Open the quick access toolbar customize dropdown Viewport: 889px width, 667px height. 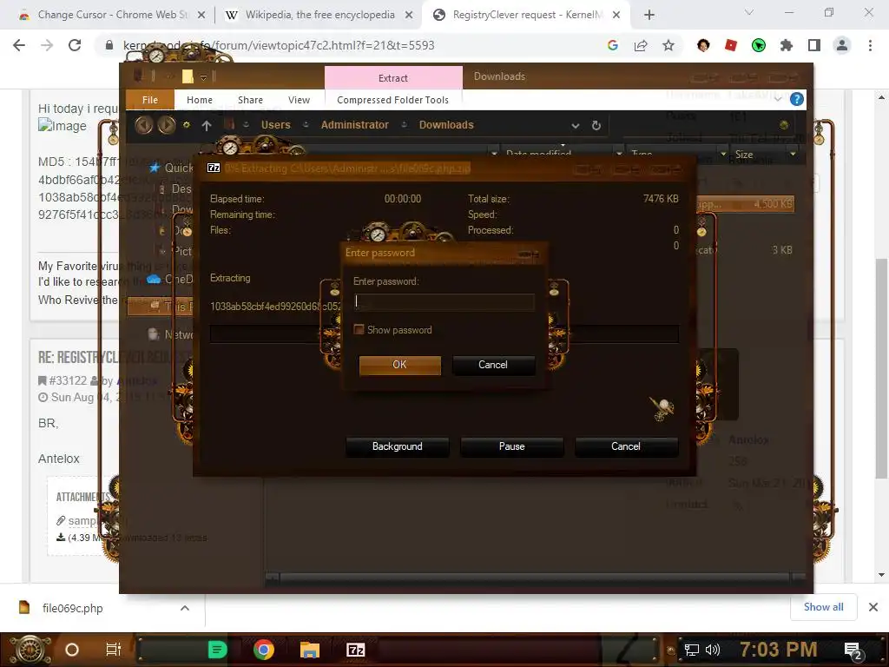coord(203,77)
